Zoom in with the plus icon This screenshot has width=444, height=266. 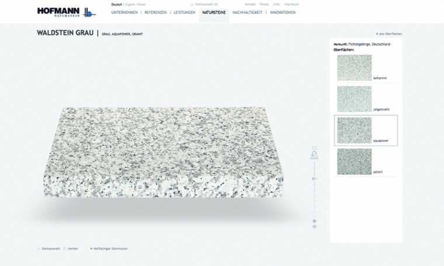pyautogui.click(x=314, y=221)
